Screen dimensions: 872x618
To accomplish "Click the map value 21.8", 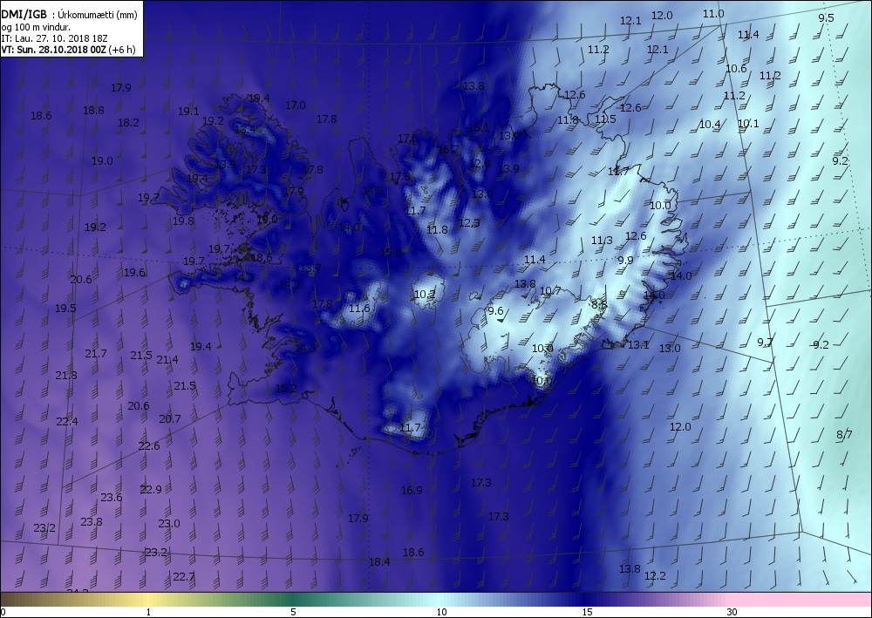I will click(x=66, y=375).
